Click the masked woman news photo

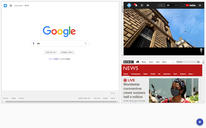(173, 90)
